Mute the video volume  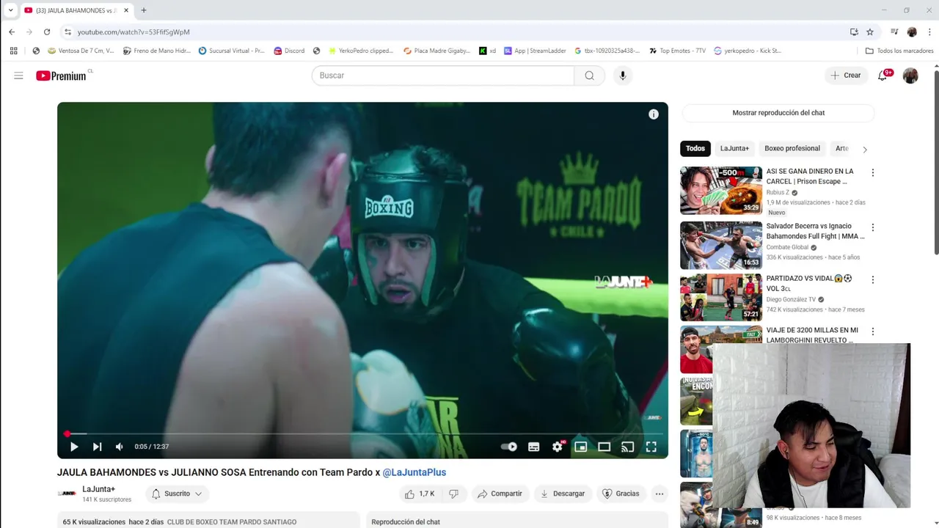pos(119,447)
